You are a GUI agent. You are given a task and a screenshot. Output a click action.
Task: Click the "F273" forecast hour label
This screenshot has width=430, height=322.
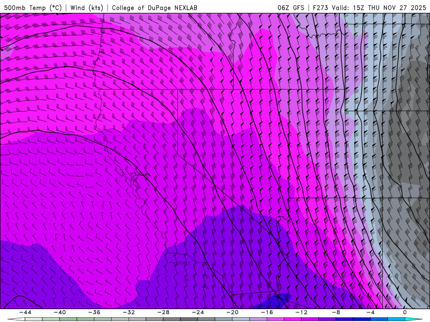pos(320,8)
